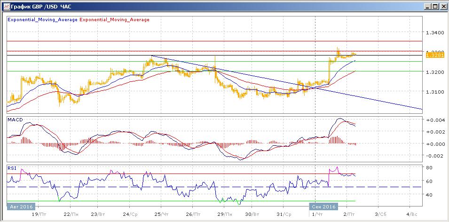Click the orange 1.3281 current price tag

click(432, 55)
